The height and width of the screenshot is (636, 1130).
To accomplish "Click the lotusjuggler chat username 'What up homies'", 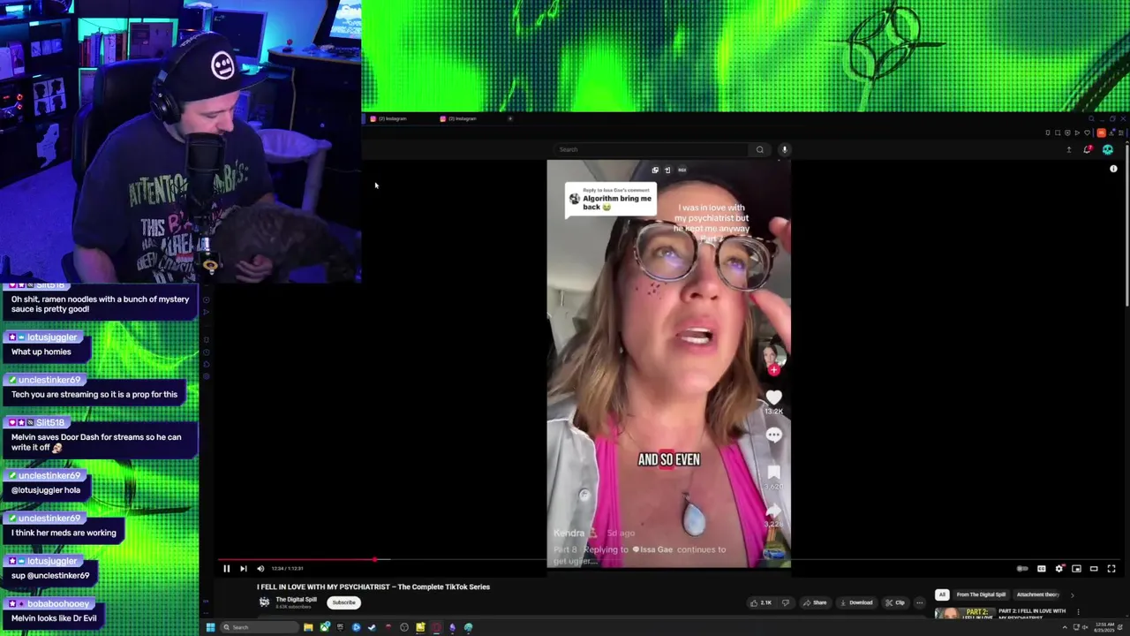I will (x=52, y=337).
